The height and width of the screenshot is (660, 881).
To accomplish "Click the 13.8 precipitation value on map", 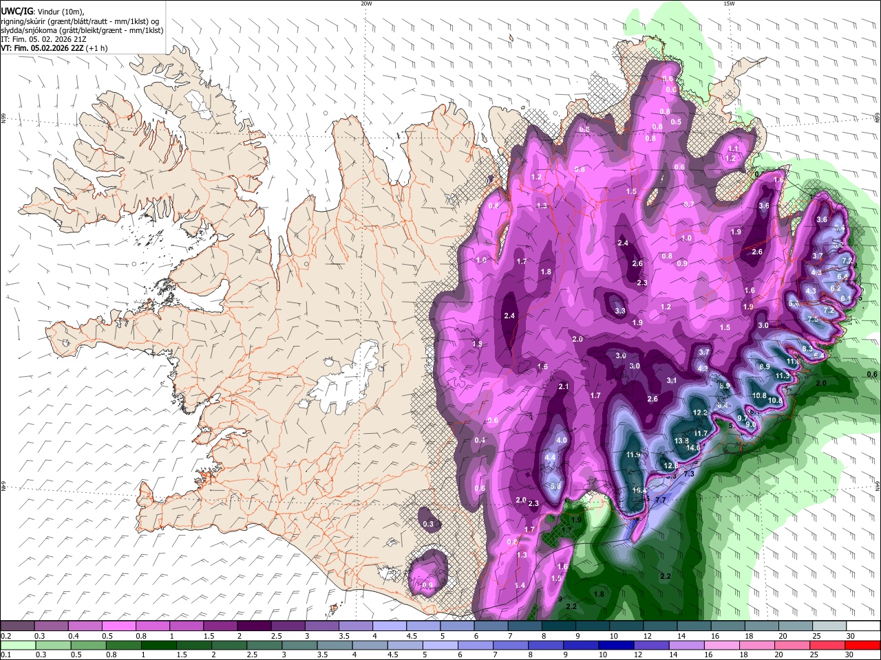I will pos(681,441).
